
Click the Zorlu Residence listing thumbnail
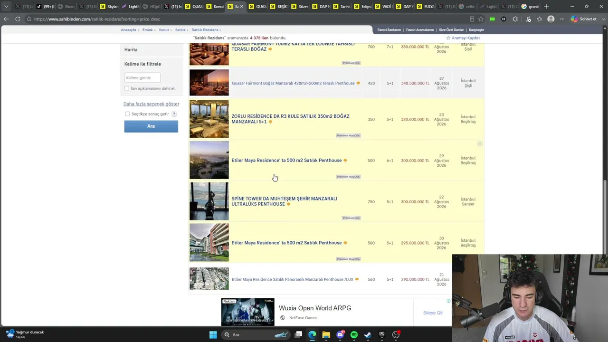coord(209,119)
